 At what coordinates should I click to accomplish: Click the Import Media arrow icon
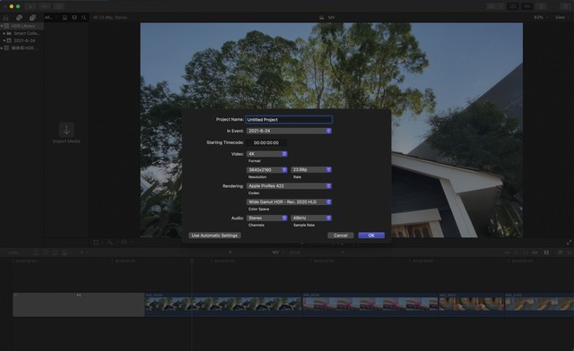[x=66, y=130]
